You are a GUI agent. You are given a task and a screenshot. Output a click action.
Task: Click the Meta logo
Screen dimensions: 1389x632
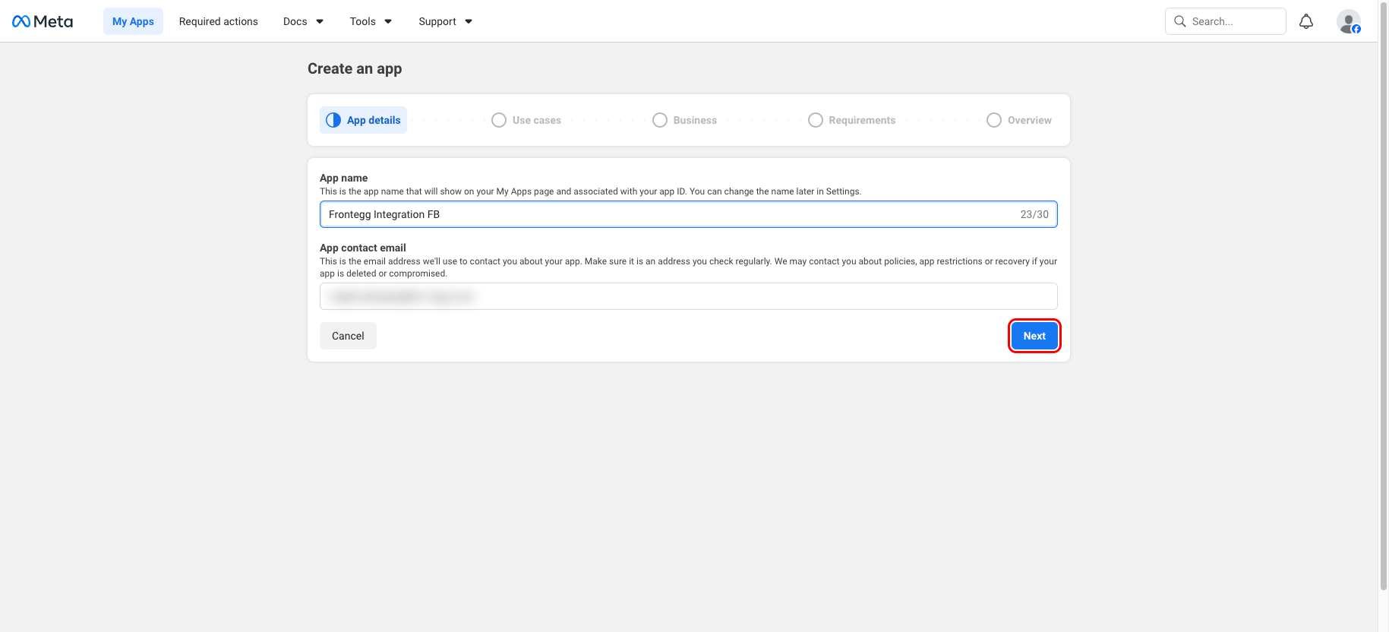click(43, 21)
